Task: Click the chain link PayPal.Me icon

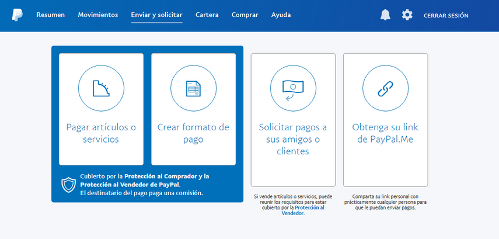Action: pos(385,88)
